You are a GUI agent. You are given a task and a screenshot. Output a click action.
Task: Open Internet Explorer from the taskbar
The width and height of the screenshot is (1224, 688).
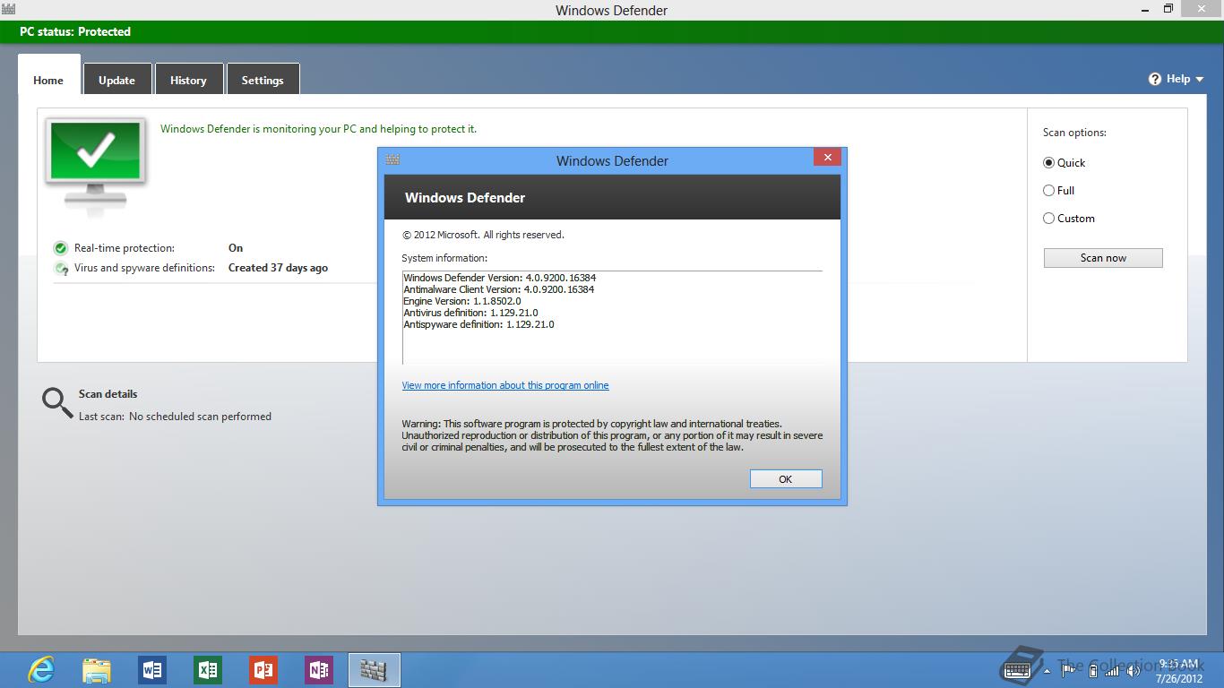click(x=41, y=669)
